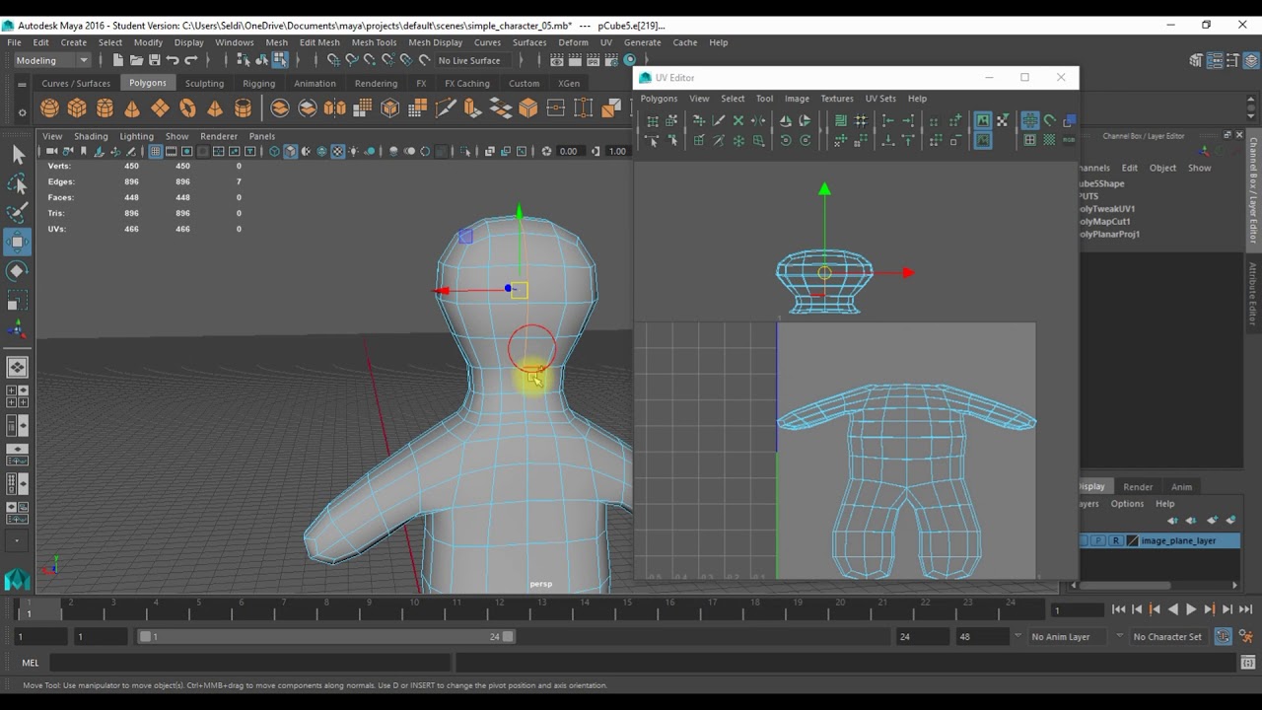1262x710 pixels.
Task: Click the Auto Keyframe toggle icon
Action: coord(1223,636)
